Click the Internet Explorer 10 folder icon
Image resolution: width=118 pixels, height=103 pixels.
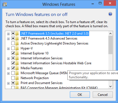pyautogui.click(x=17, y=53)
